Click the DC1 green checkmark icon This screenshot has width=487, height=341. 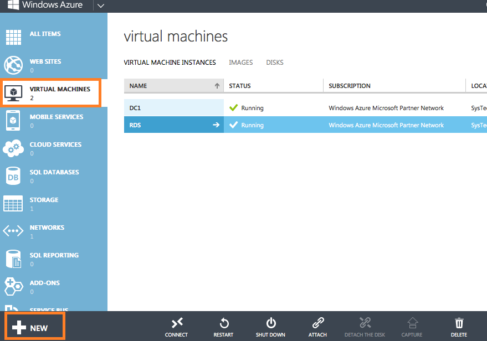(x=233, y=107)
